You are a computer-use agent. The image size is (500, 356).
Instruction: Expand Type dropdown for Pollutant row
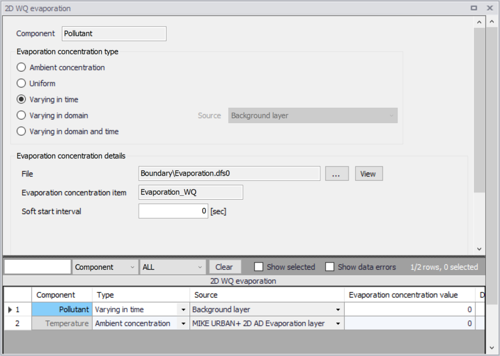[x=183, y=309]
